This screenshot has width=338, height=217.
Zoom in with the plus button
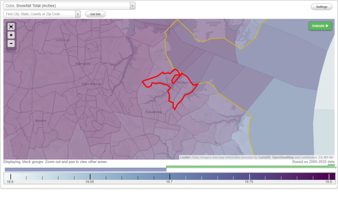[11, 35]
